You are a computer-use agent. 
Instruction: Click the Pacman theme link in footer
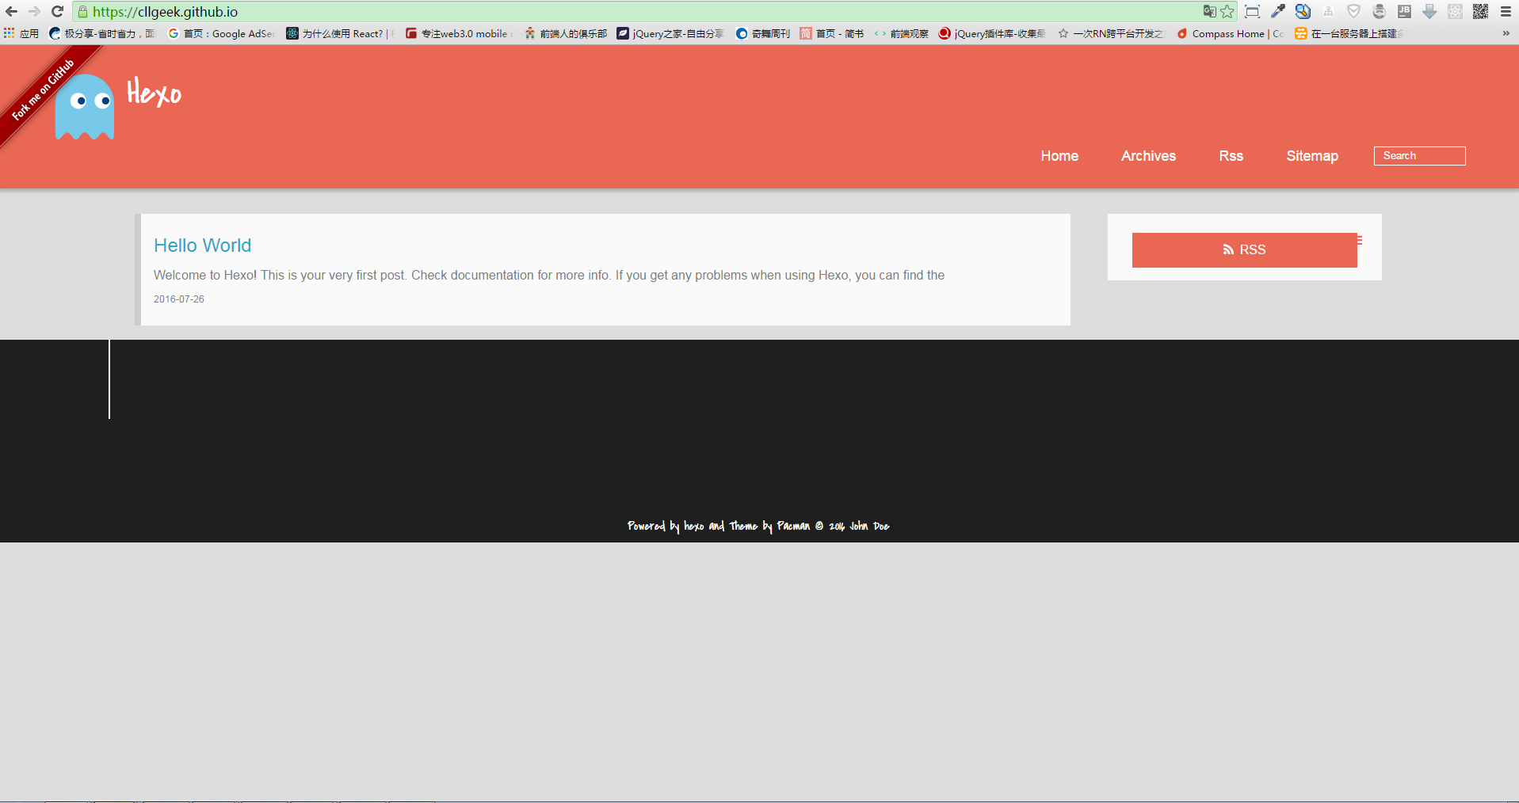pos(793,526)
